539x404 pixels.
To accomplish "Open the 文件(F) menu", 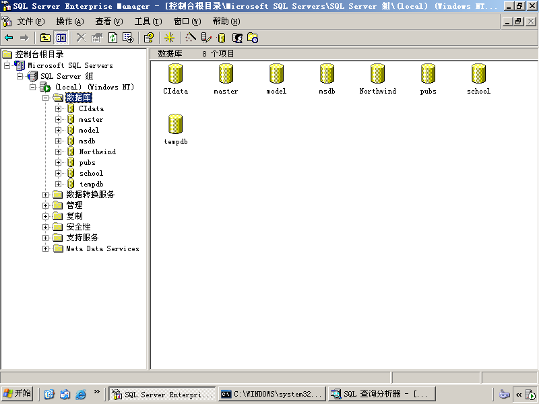I will 31,22.
